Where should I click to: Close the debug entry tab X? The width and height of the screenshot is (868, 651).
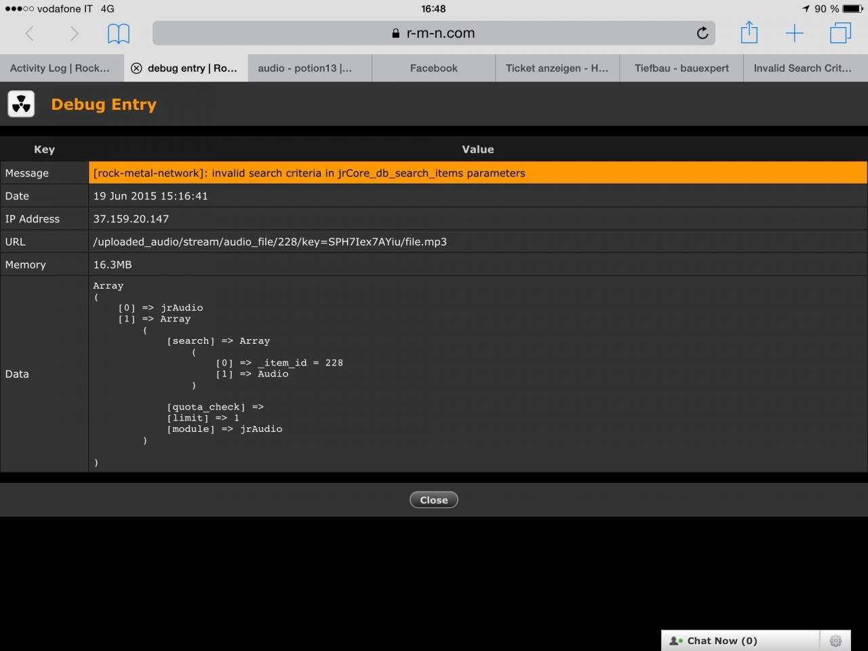(x=136, y=68)
